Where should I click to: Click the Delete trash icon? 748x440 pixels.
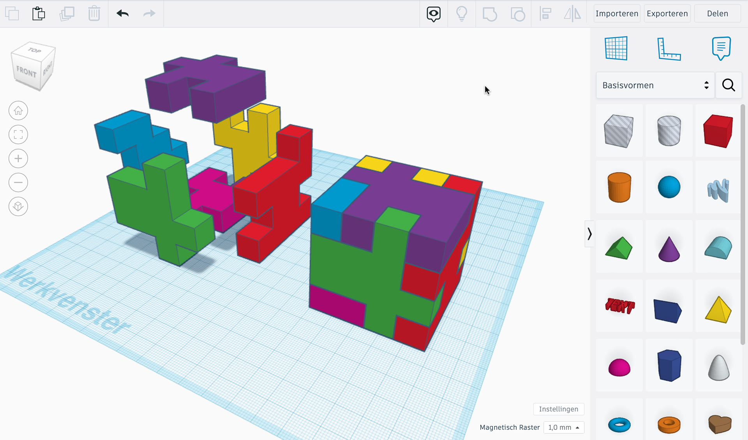tap(94, 14)
